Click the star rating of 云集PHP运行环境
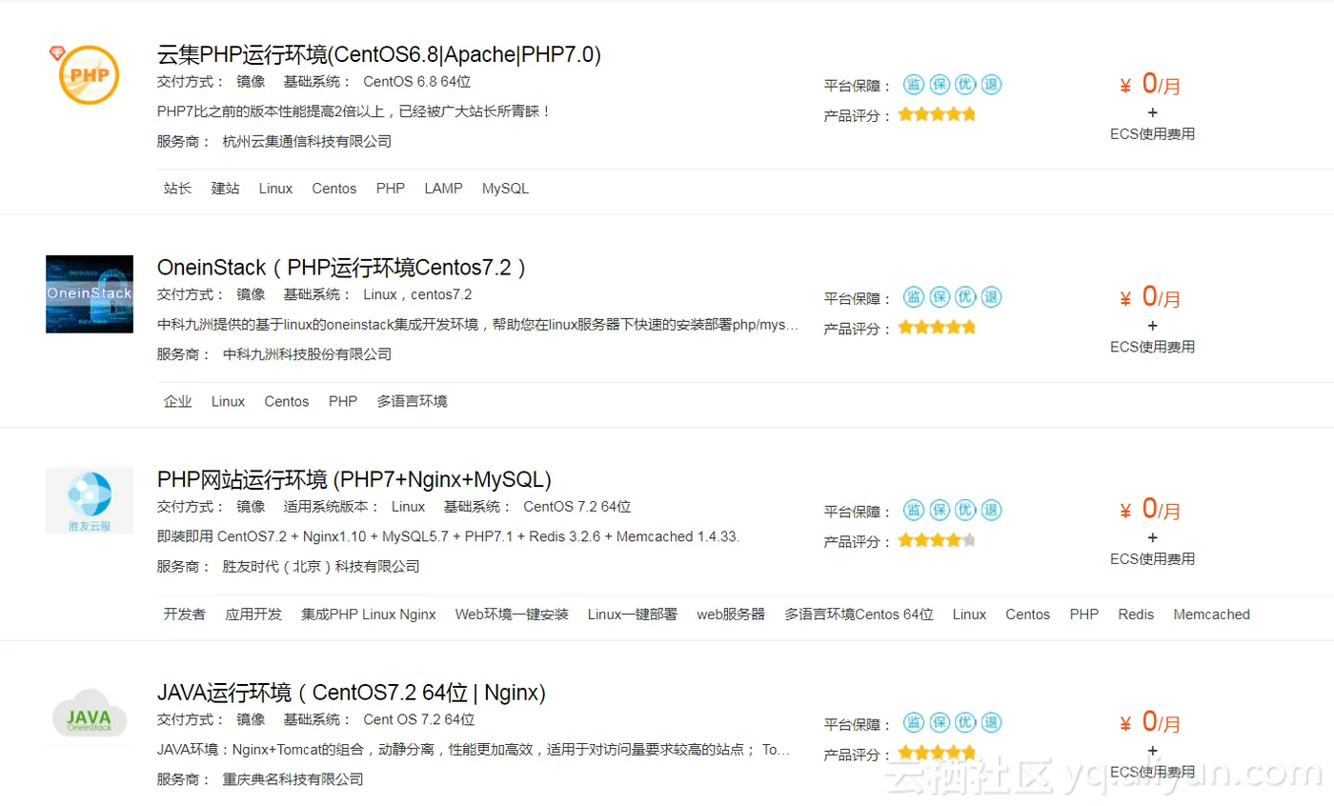Screen dimensions: 1334x806 (937, 114)
